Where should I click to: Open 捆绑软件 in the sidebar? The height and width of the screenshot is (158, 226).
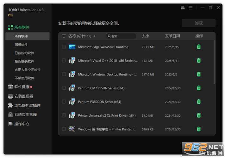coord(21,45)
